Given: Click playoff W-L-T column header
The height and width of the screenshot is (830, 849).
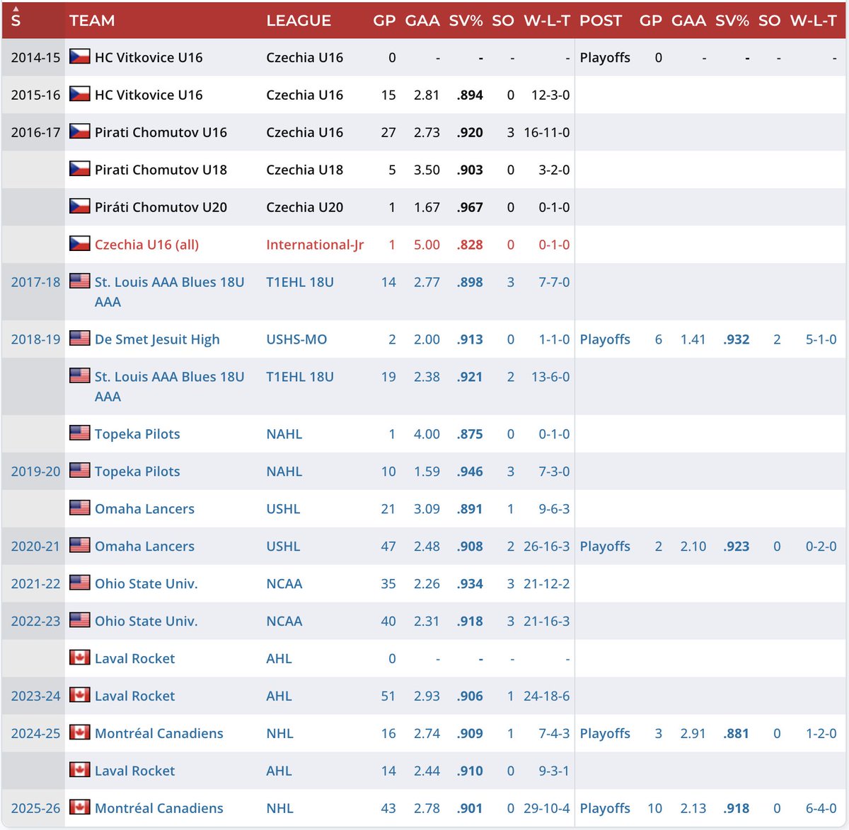Looking at the screenshot, I should coord(814,21).
